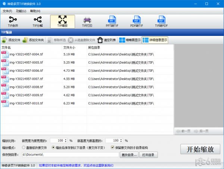
Task: Switch to 详细信息显示 detail view
Action: click(155, 40)
